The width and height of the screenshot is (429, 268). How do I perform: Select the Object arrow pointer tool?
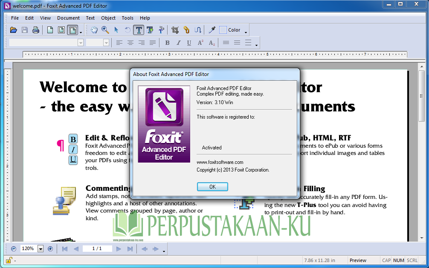[x=116, y=30]
